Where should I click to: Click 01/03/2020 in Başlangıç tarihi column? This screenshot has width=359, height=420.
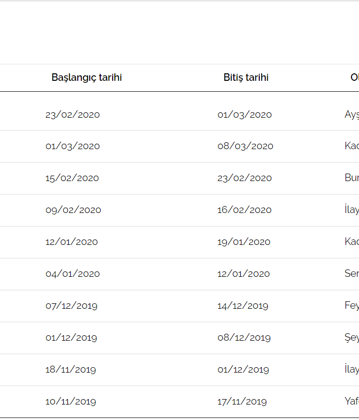72,146
